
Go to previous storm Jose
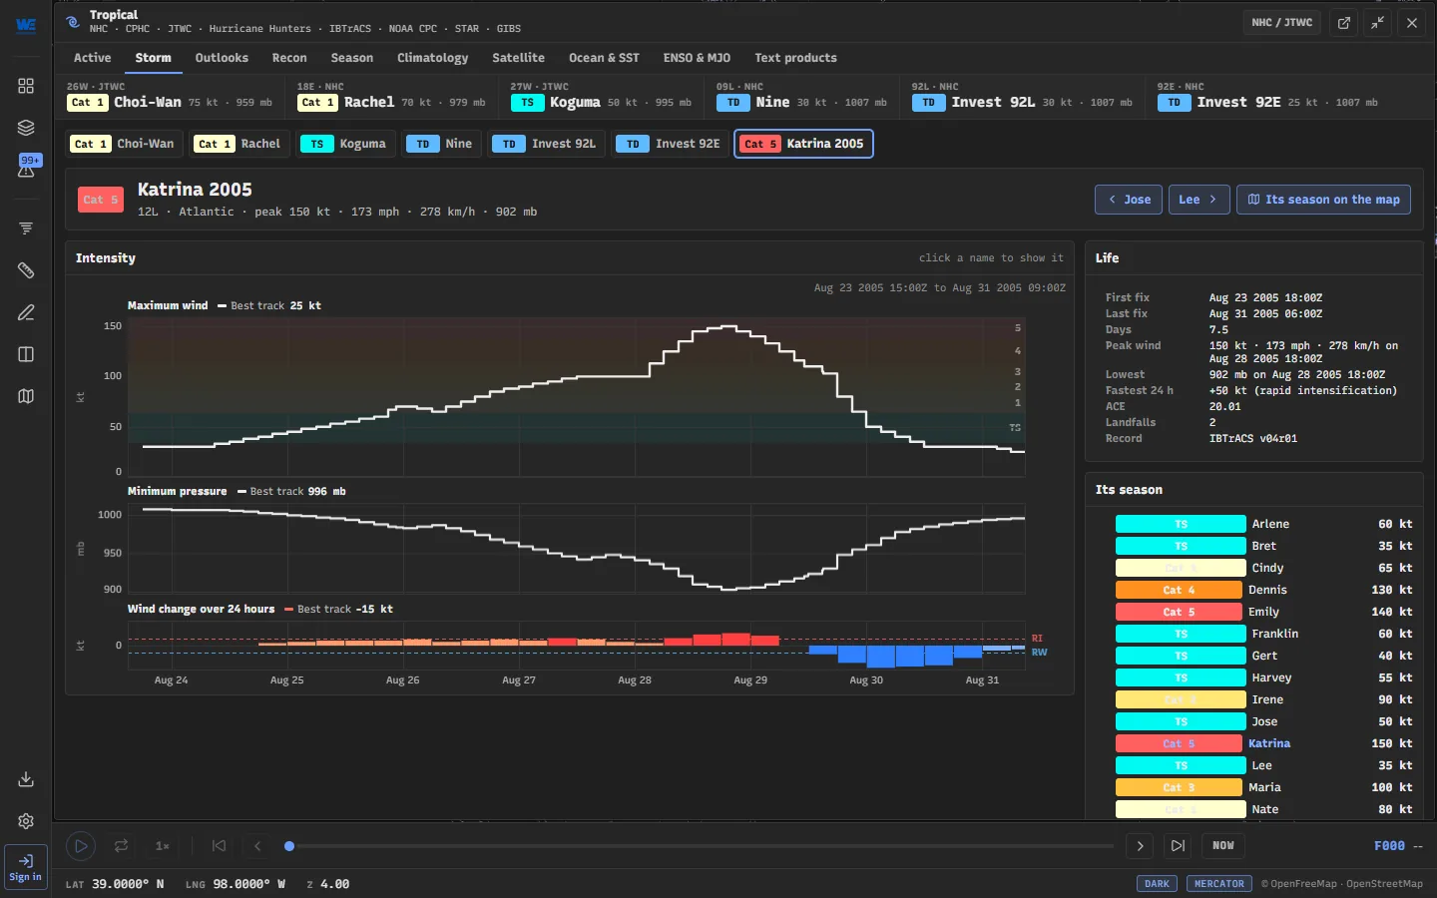click(x=1129, y=200)
